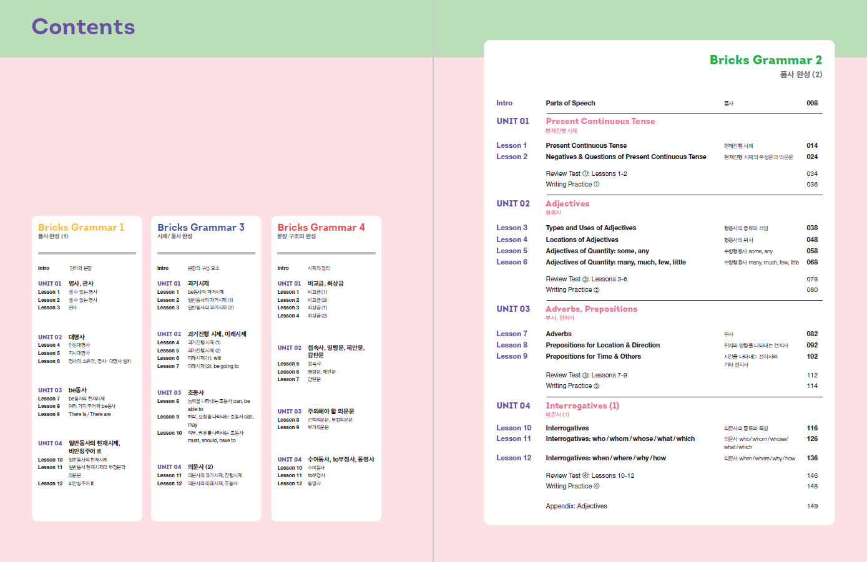Select "Interrogatives: when/where/why/how"
This screenshot has width=867, height=562.
pos(605,458)
